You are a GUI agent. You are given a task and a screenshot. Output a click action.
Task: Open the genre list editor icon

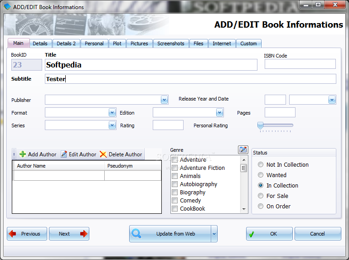click(x=243, y=149)
